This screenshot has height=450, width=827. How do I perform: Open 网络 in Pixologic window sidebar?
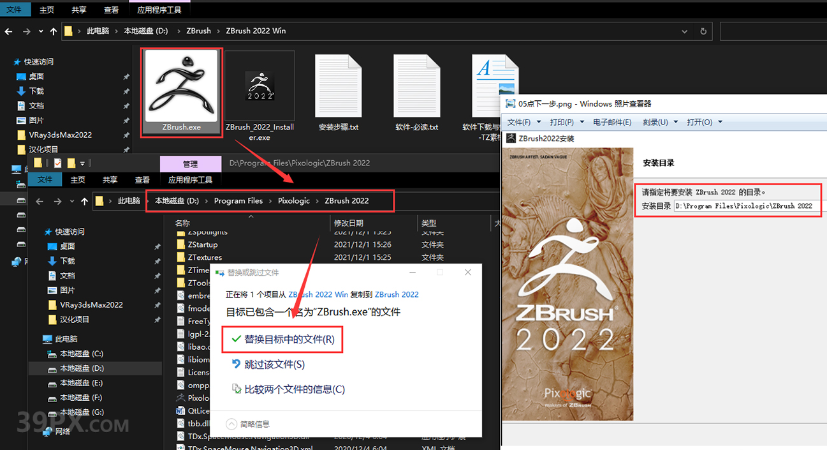click(62, 431)
